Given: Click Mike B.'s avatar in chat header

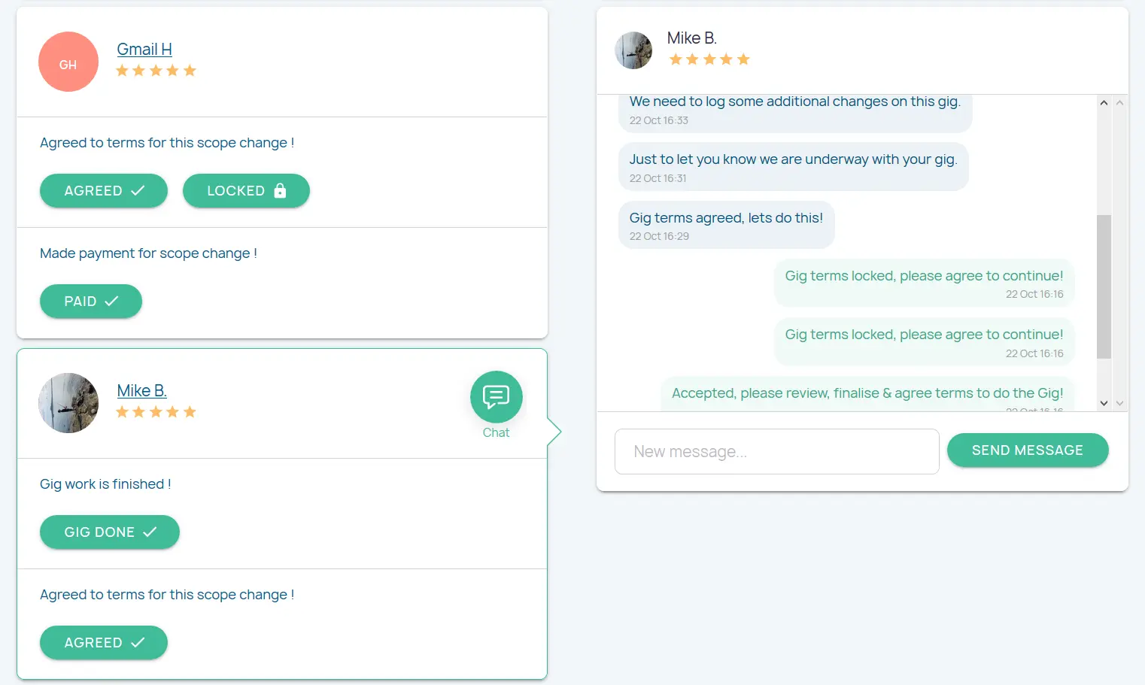Looking at the screenshot, I should click(x=633, y=50).
